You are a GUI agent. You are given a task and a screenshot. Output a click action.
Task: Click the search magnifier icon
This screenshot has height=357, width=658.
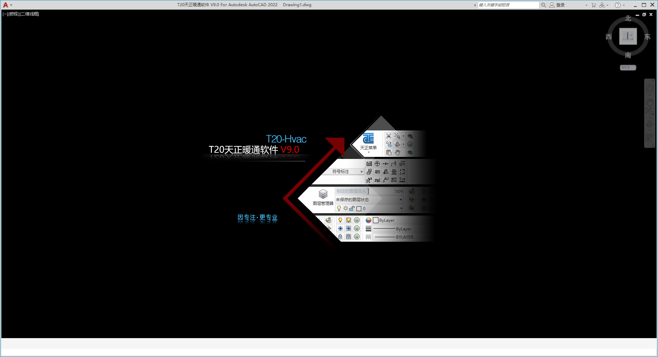[x=543, y=5]
